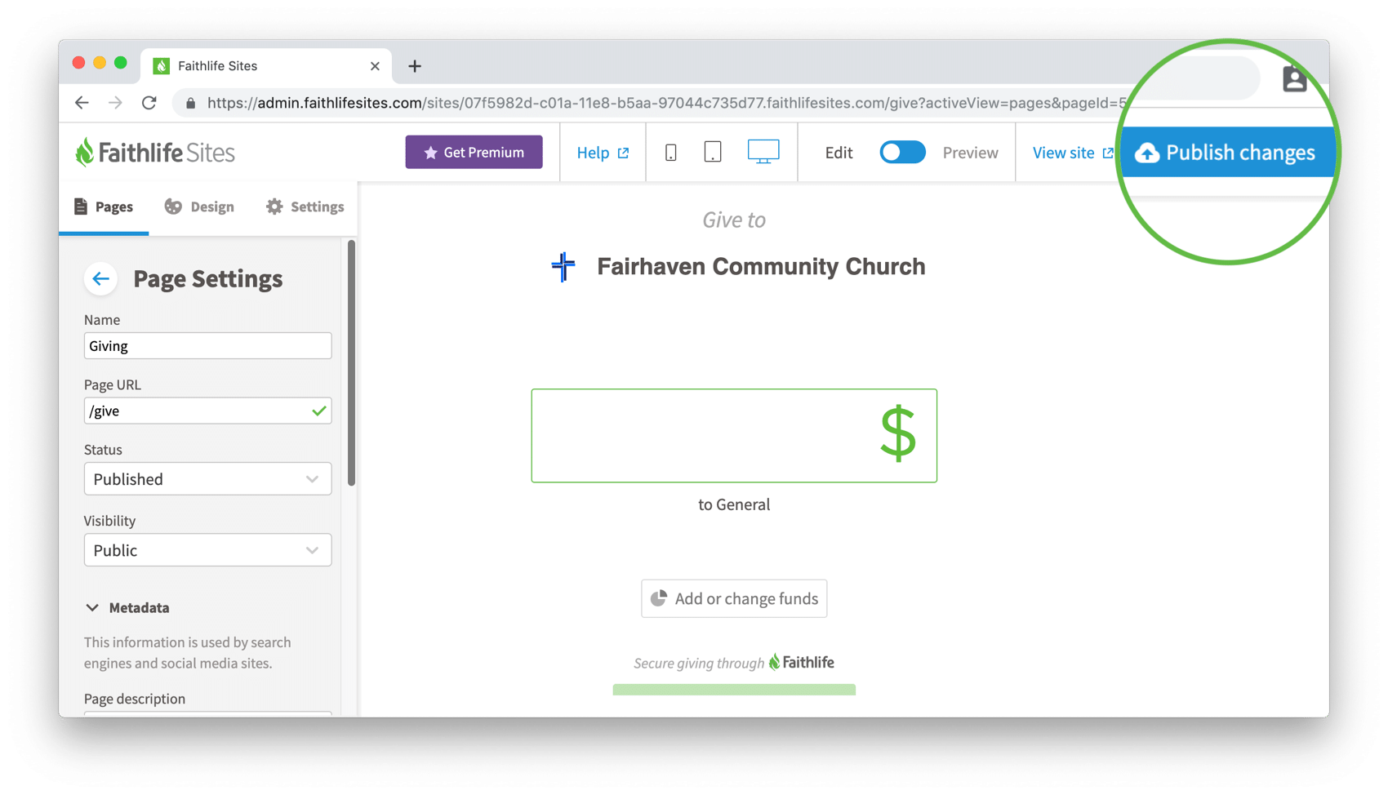This screenshot has width=1388, height=795.
Task: Click 'Secure giving through Faithlife' text
Action: [734, 662]
